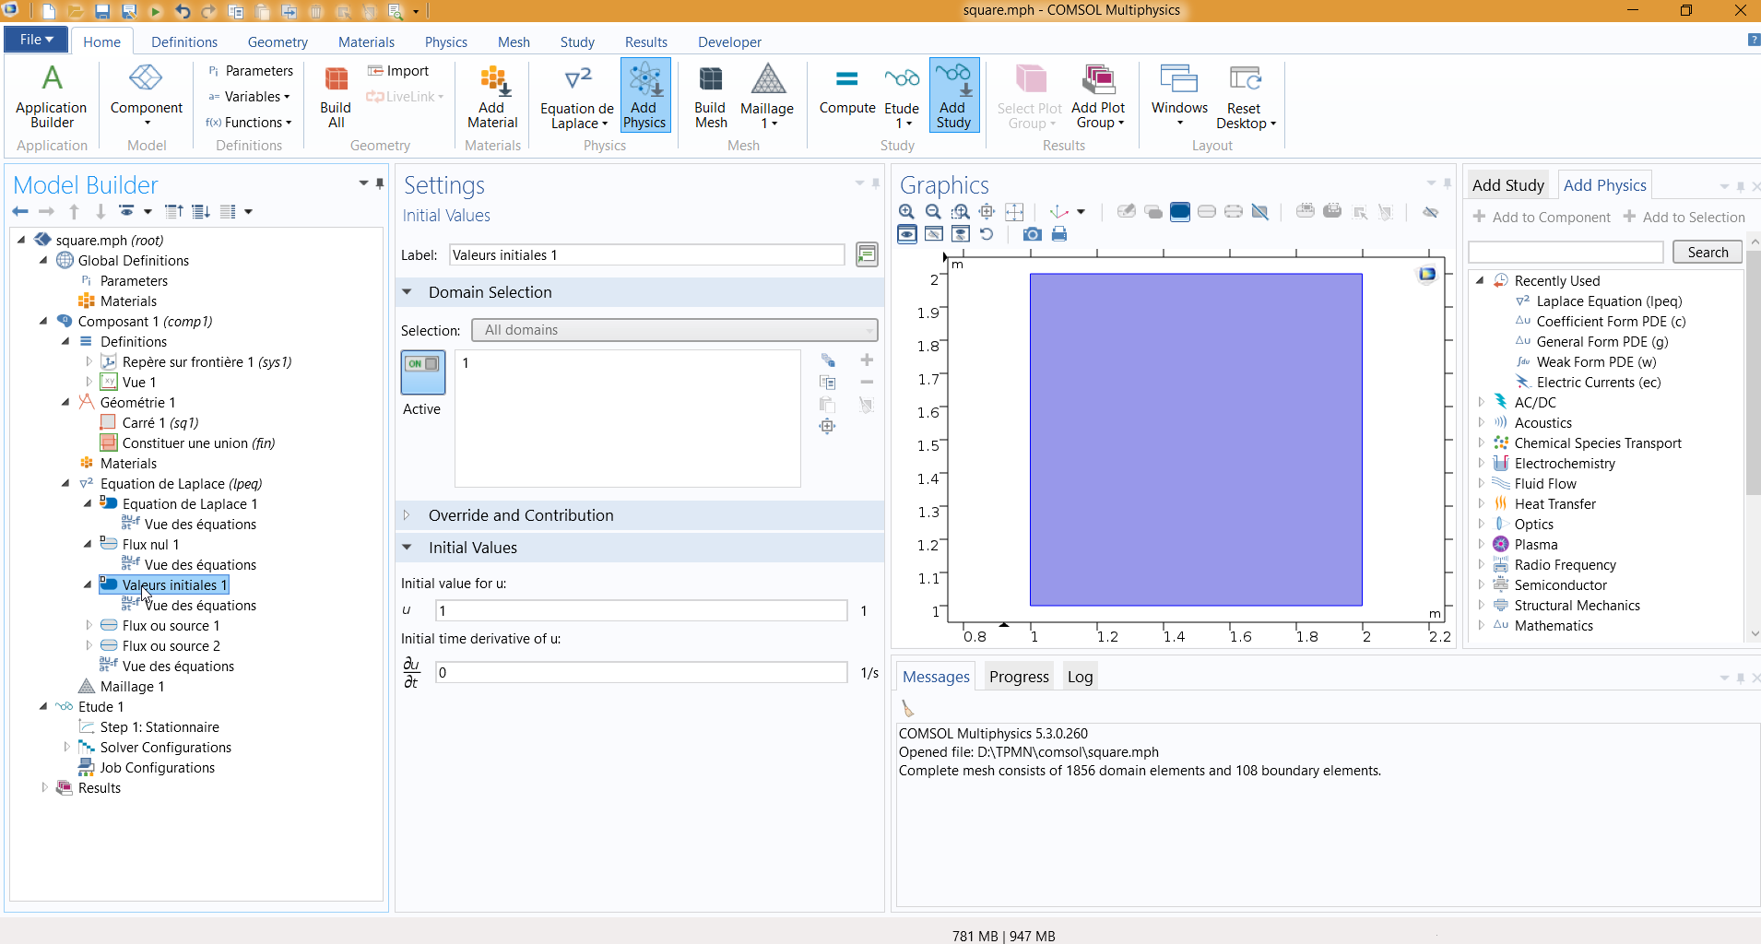Click the Parameters ribbon button
Viewport: 1761px width, 944px height.
pyautogui.click(x=250, y=71)
